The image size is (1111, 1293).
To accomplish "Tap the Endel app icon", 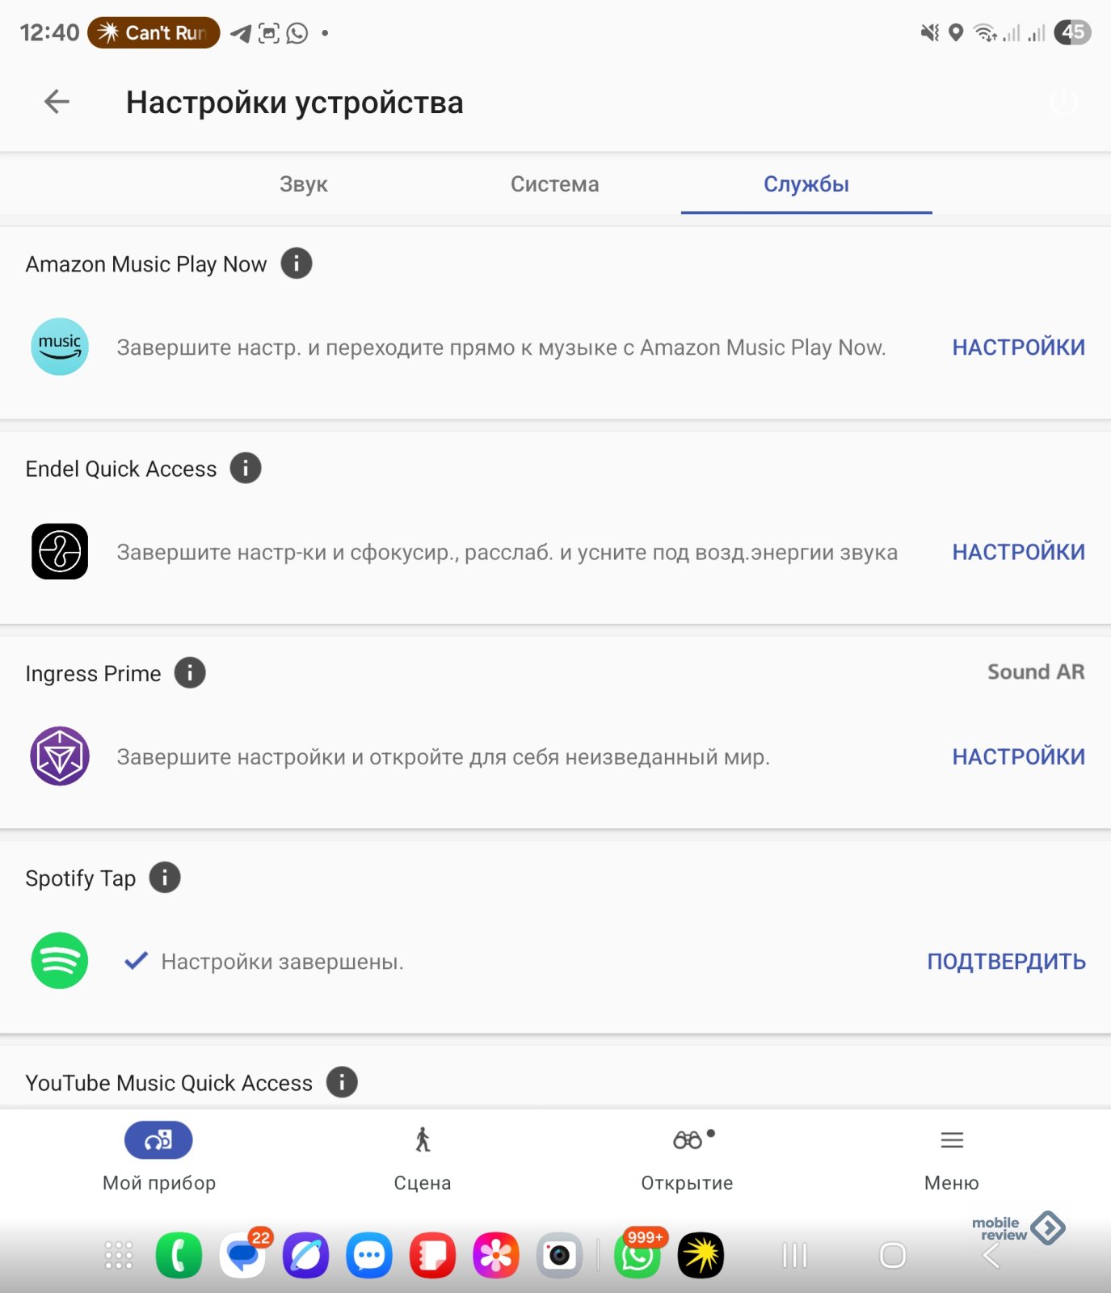I will click(x=60, y=551).
